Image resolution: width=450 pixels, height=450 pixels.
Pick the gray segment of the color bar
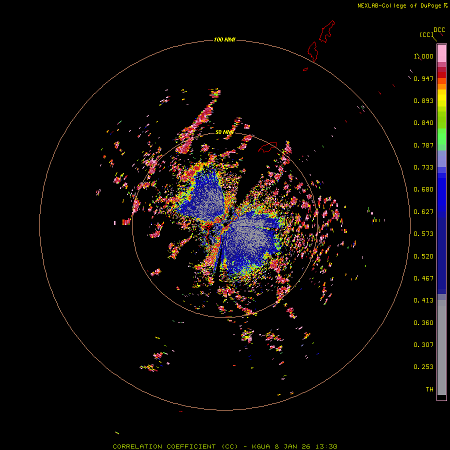441,347
